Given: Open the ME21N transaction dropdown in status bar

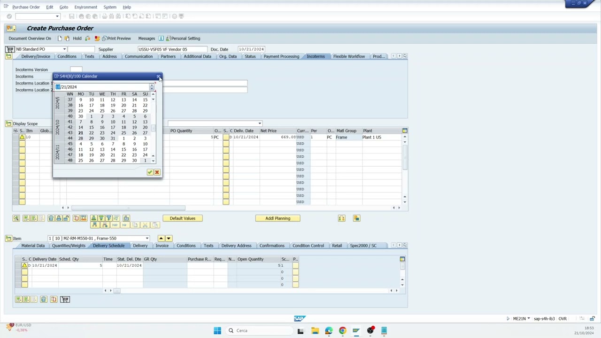Looking at the screenshot, I should [529, 319].
